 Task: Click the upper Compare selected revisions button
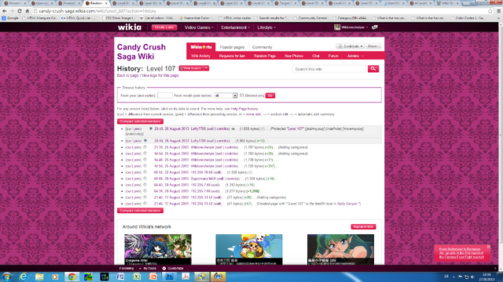tap(140, 121)
